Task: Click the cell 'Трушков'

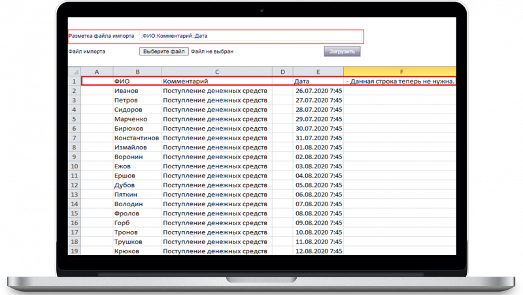Action: pyautogui.click(x=137, y=241)
